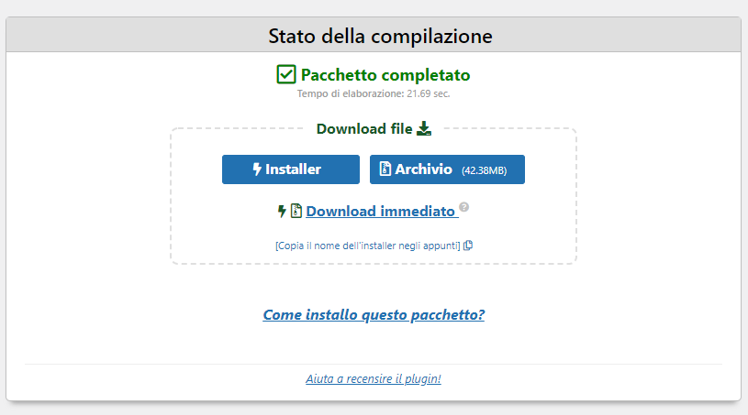Open the Come installo questo pacchetto link
Viewport: 748px width, 415px height.
[374, 315]
